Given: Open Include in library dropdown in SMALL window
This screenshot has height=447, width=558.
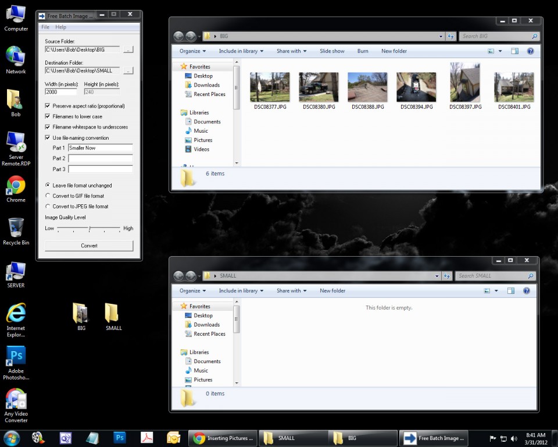Looking at the screenshot, I should click(241, 291).
